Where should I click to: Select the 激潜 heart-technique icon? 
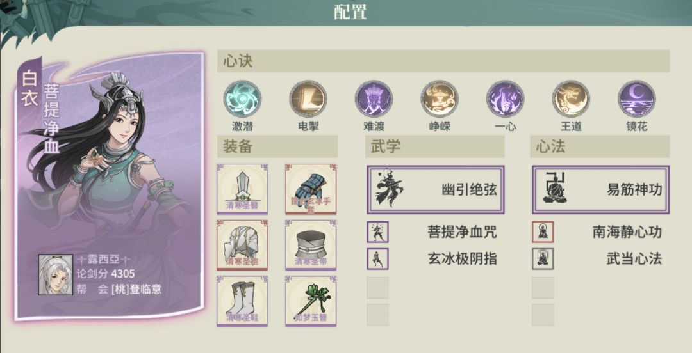pos(242,98)
